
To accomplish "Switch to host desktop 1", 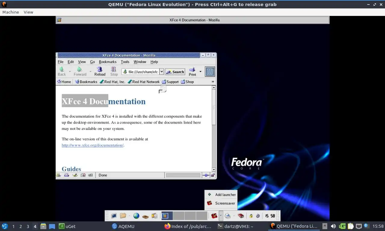I will 13,226.
